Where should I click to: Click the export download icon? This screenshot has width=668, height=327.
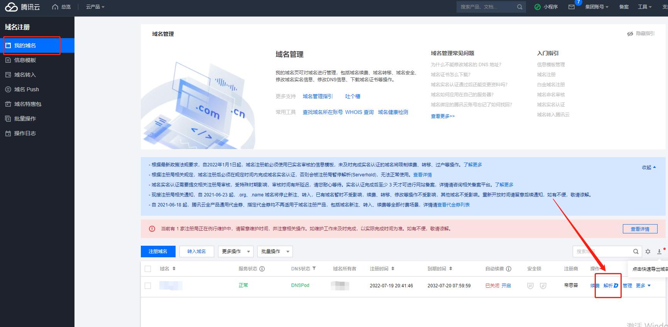(x=659, y=252)
